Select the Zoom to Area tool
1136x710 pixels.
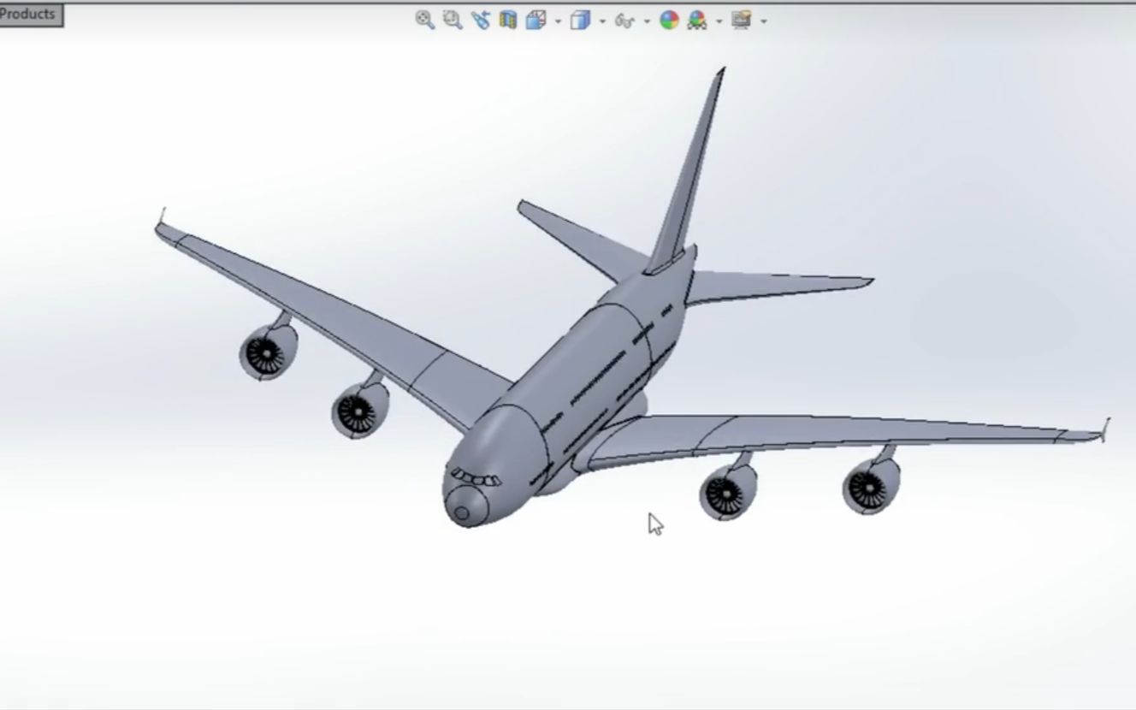click(x=453, y=20)
